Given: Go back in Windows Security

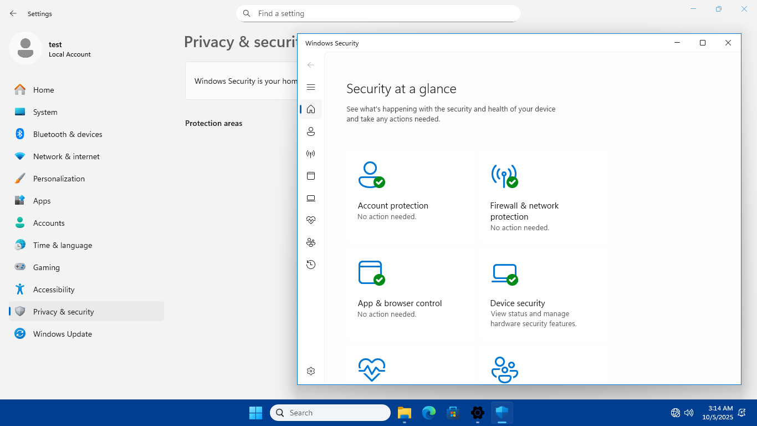Looking at the screenshot, I should coord(311,65).
